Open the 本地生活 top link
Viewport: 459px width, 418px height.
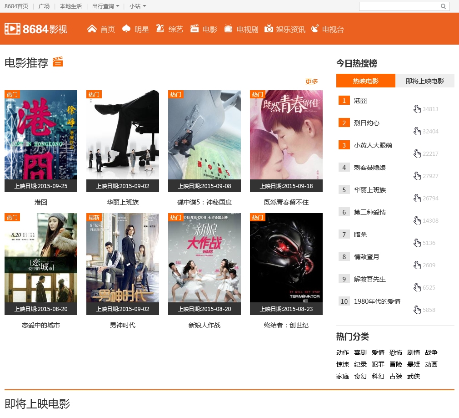coord(70,6)
